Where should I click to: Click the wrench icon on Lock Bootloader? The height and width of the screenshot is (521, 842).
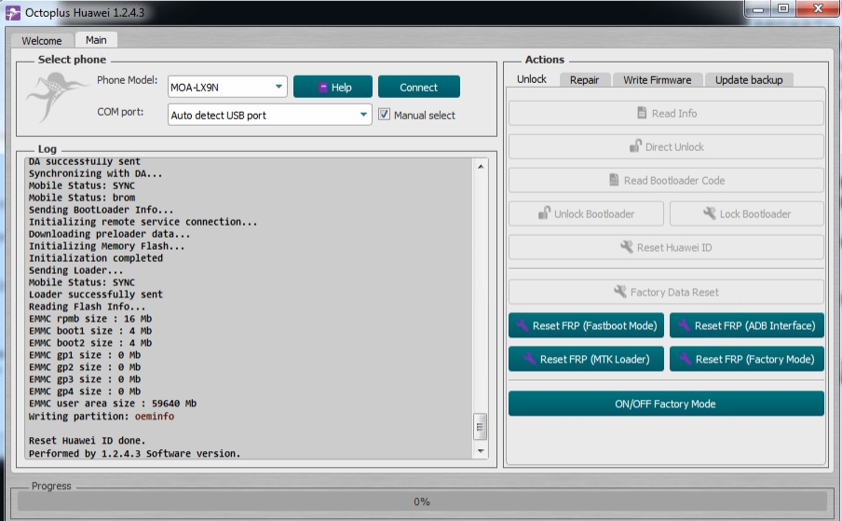tap(710, 213)
